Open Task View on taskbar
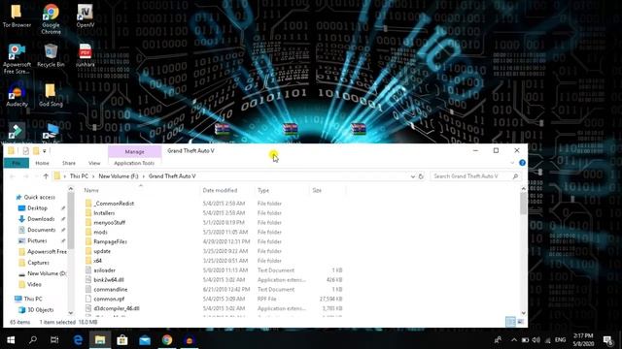Image resolution: width=622 pixels, height=349 pixels. tap(54, 340)
